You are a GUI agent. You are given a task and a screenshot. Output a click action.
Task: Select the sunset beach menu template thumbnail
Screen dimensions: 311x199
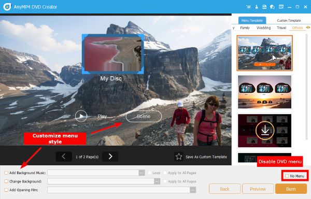tap(264, 92)
